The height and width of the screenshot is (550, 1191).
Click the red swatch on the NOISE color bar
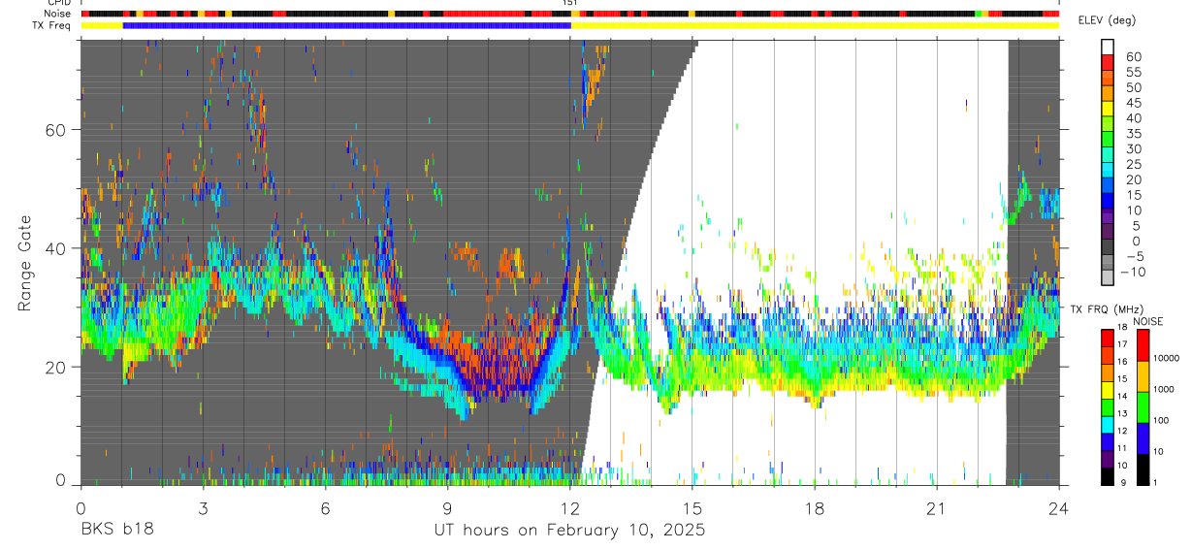(x=1142, y=344)
